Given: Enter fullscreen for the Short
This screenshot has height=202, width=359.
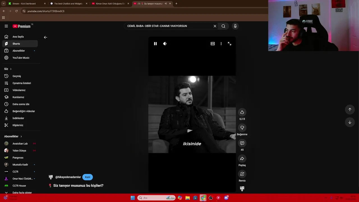Looking at the screenshot, I should click(229, 44).
